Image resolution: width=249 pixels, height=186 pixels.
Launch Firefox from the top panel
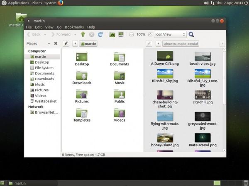[61, 3]
